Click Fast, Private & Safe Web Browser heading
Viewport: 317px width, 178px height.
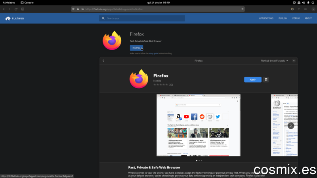click(154, 167)
